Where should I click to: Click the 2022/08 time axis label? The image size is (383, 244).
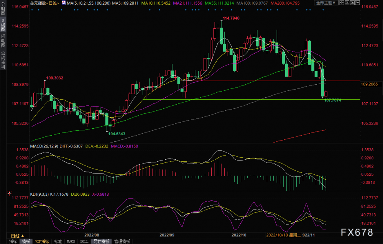pos(92,235)
